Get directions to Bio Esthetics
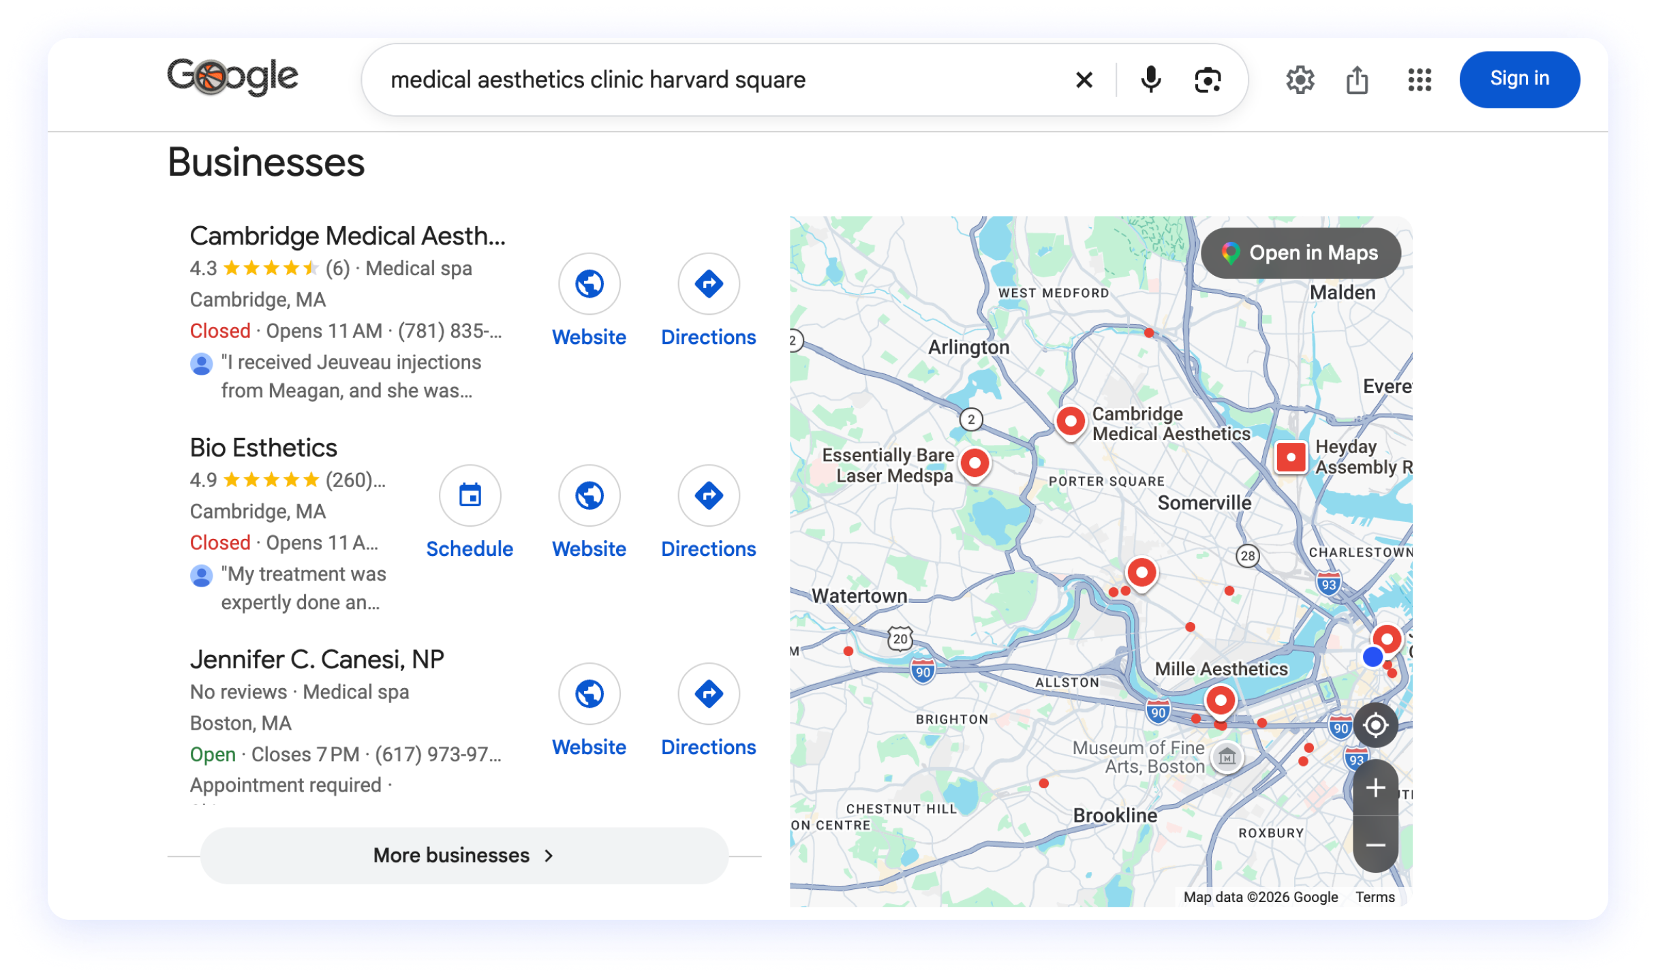The width and height of the screenshot is (1656, 977). pos(709,496)
